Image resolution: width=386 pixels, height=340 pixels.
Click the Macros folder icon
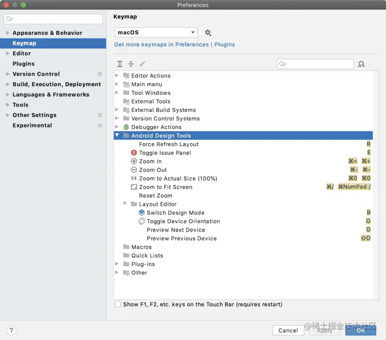pos(126,247)
